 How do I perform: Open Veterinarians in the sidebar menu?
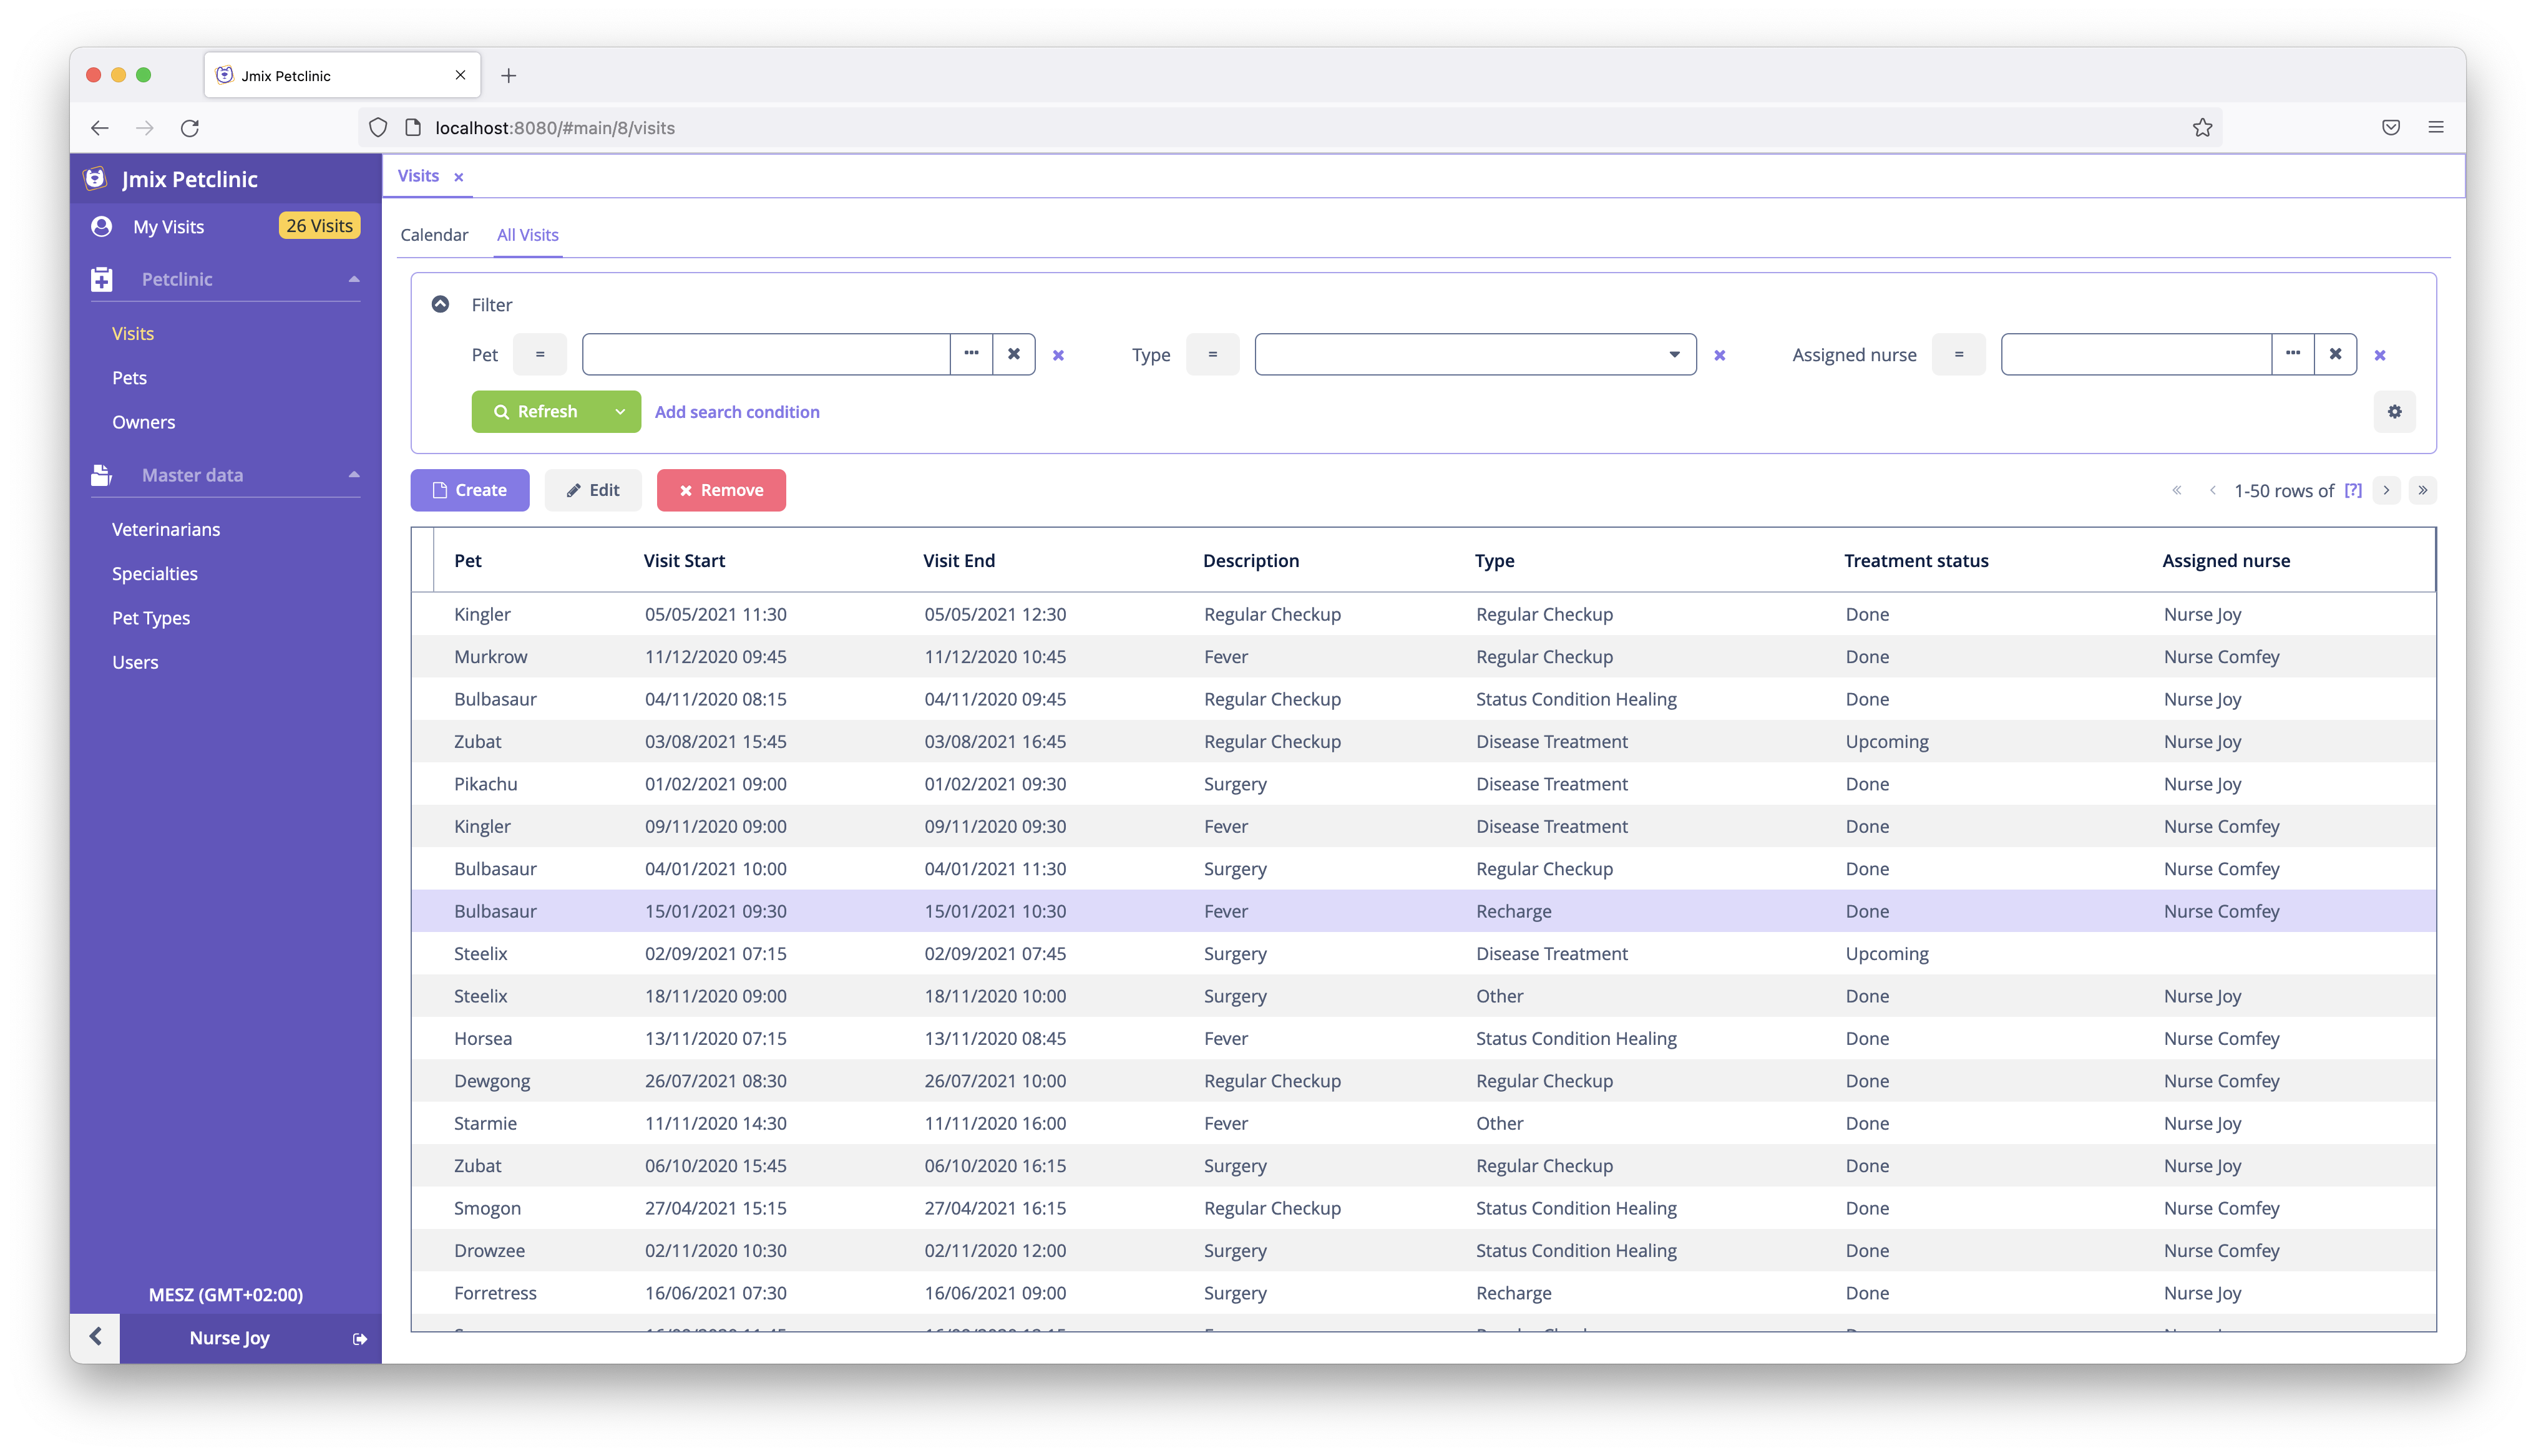166,529
